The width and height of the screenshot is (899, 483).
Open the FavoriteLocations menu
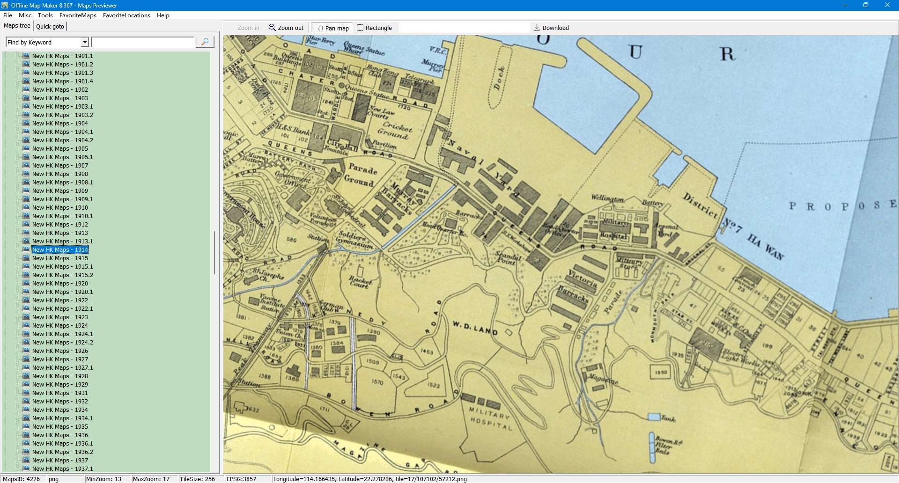coord(126,15)
